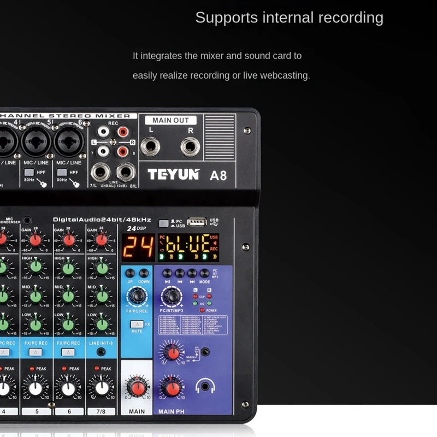Screen dimensions: 437x437
Task: Hit the play/pause button
Action: click(x=167, y=273)
